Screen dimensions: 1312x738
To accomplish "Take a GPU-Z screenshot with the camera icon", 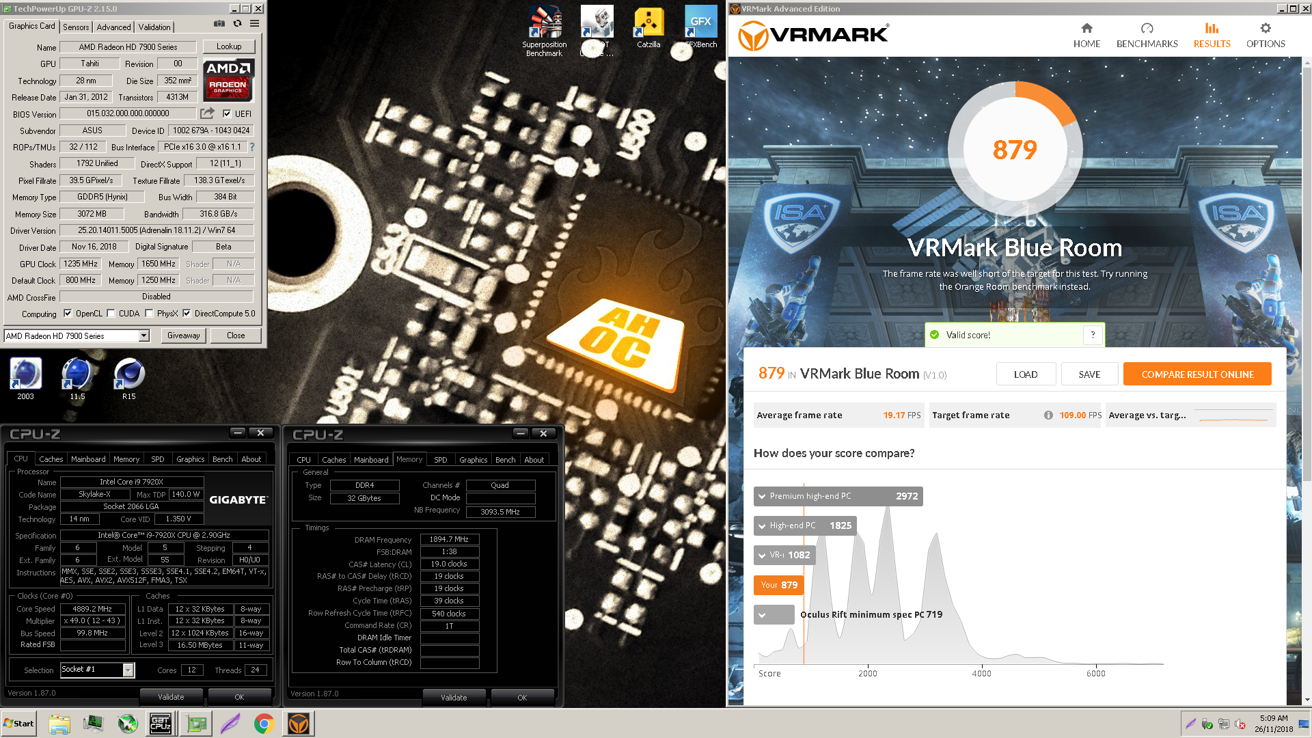I will [219, 23].
